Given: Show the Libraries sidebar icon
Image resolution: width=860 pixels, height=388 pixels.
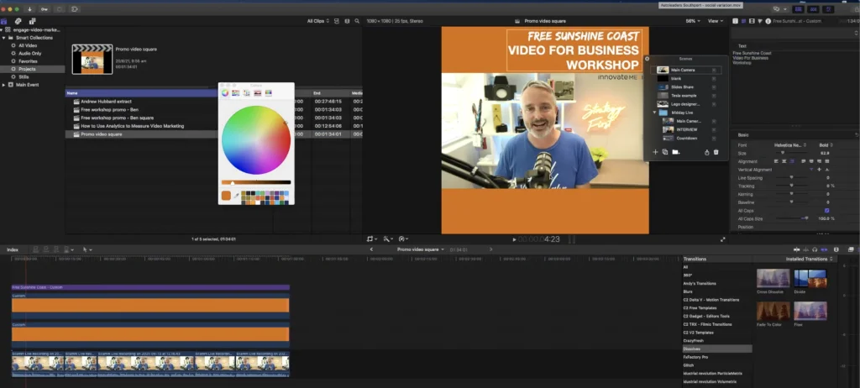Looking at the screenshot, I should pyautogui.click(x=4, y=21).
